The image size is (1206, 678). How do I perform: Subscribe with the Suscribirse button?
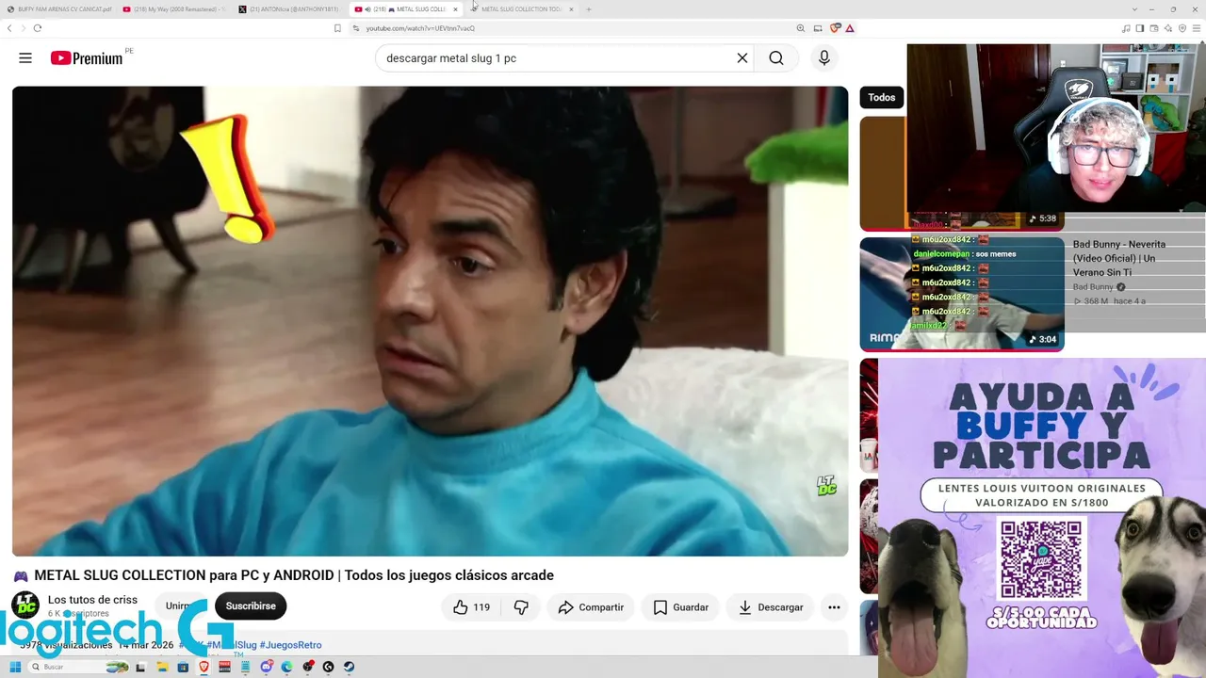tap(251, 606)
